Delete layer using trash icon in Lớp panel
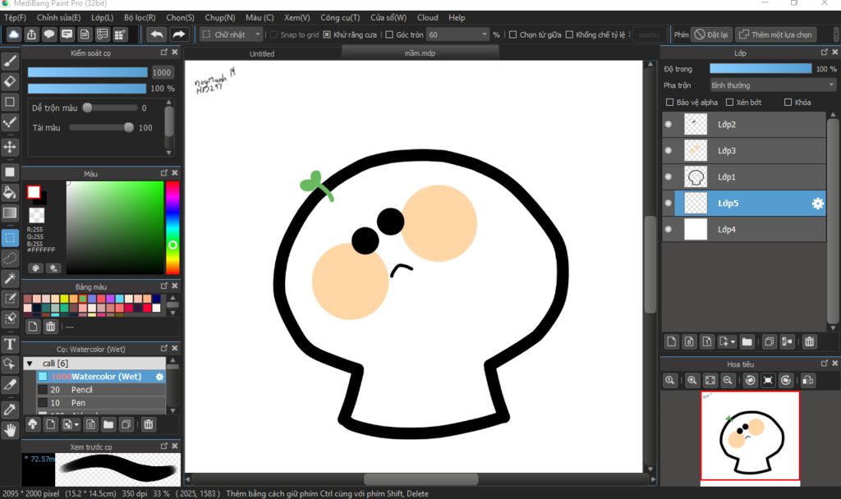The image size is (841, 499). point(809,341)
